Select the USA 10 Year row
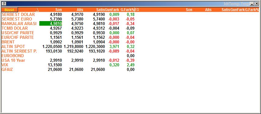261x114 pixels. pos(68,60)
